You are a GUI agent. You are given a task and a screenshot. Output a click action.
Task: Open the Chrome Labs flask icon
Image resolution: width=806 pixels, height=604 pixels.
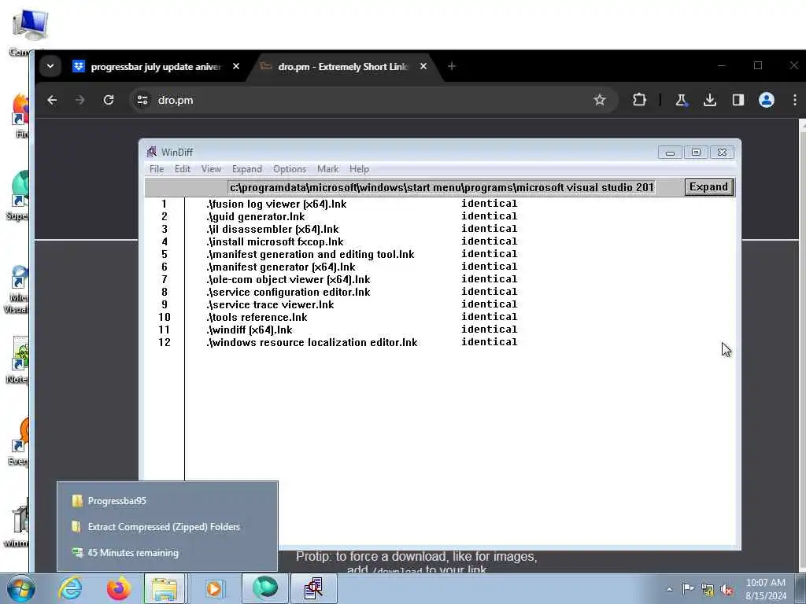click(682, 100)
